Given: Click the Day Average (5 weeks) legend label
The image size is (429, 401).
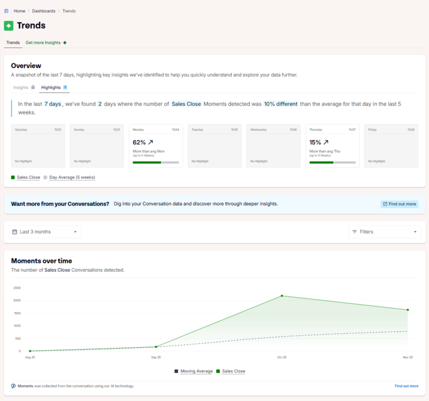Looking at the screenshot, I should (72, 177).
